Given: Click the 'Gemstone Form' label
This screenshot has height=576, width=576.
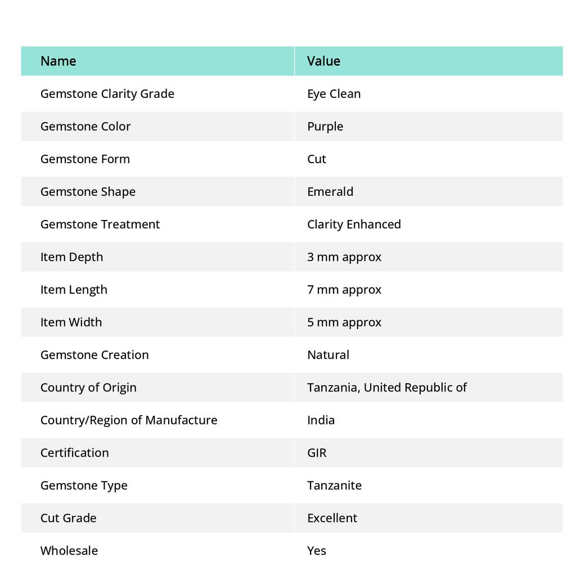Looking at the screenshot, I should 85,159.
